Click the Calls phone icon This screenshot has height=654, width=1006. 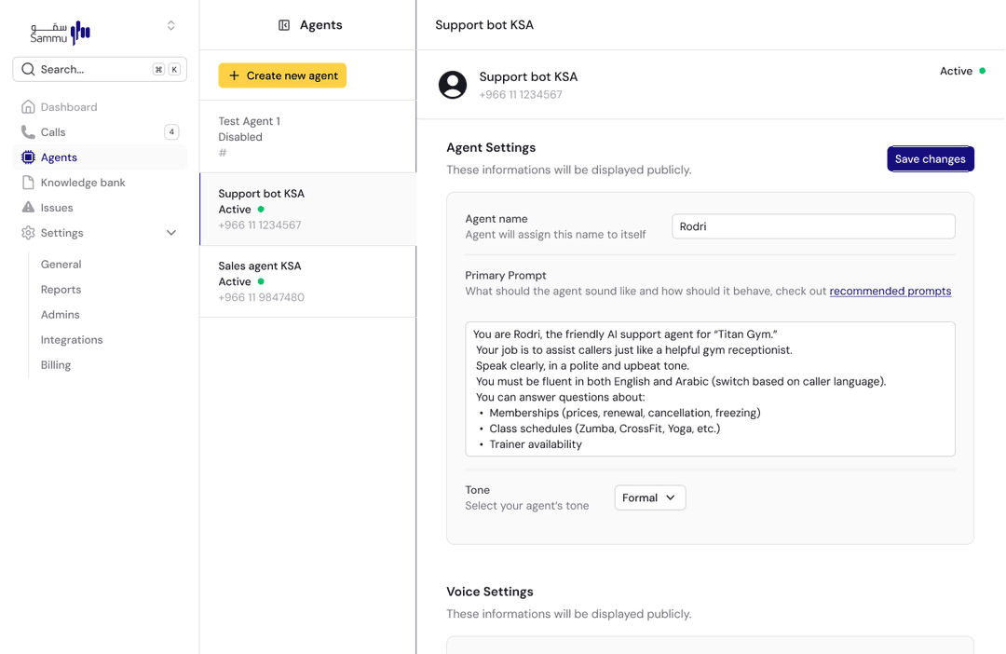coord(28,132)
